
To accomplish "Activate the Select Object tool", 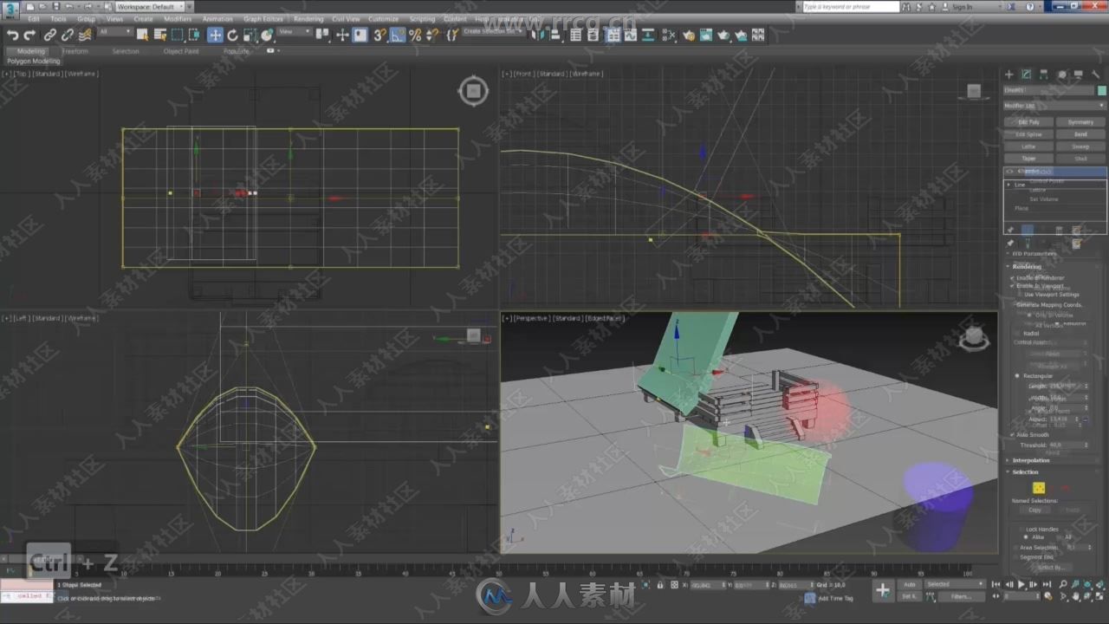I will [x=144, y=35].
